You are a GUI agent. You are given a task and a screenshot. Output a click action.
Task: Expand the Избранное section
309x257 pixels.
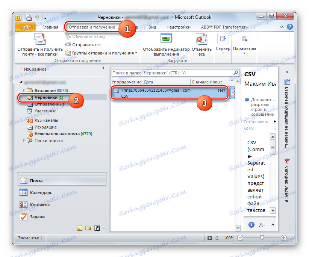point(21,69)
